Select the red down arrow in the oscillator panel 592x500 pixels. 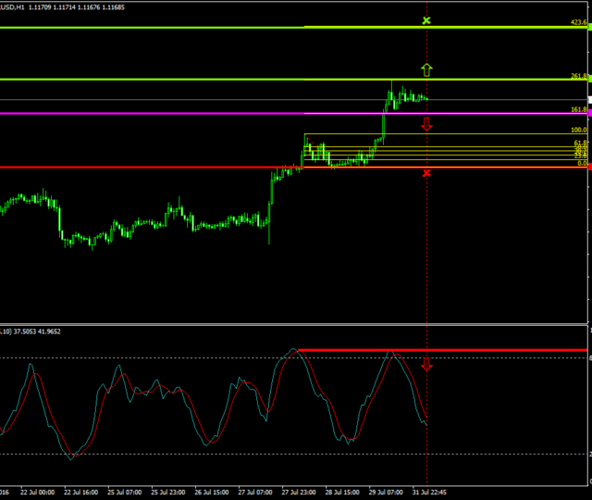coord(425,364)
